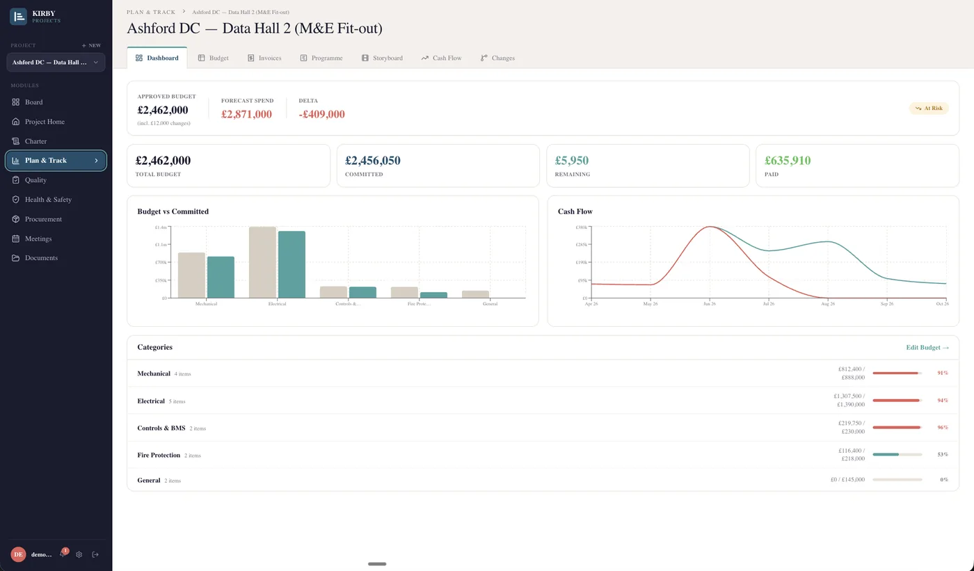
Task: Click the Fire Protection 53% progress bar
Action: [x=897, y=455]
